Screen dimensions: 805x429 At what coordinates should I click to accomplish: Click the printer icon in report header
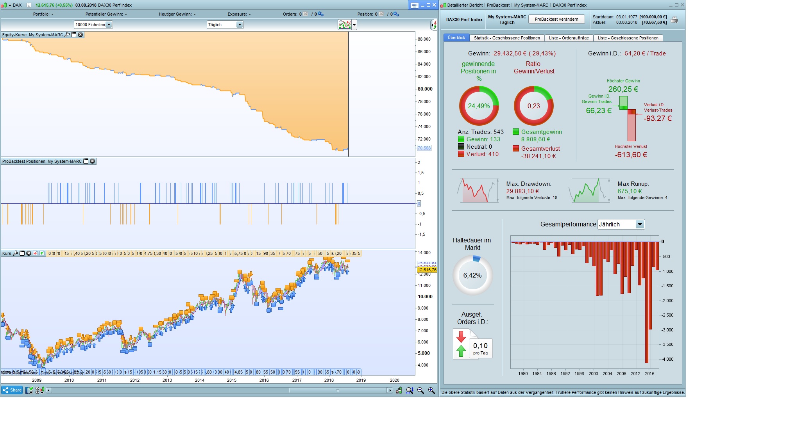point(674,20)
